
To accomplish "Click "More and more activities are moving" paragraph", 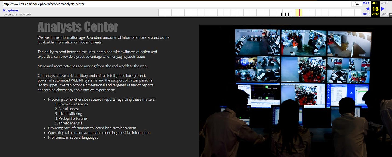I will click(x=93, y=66).
